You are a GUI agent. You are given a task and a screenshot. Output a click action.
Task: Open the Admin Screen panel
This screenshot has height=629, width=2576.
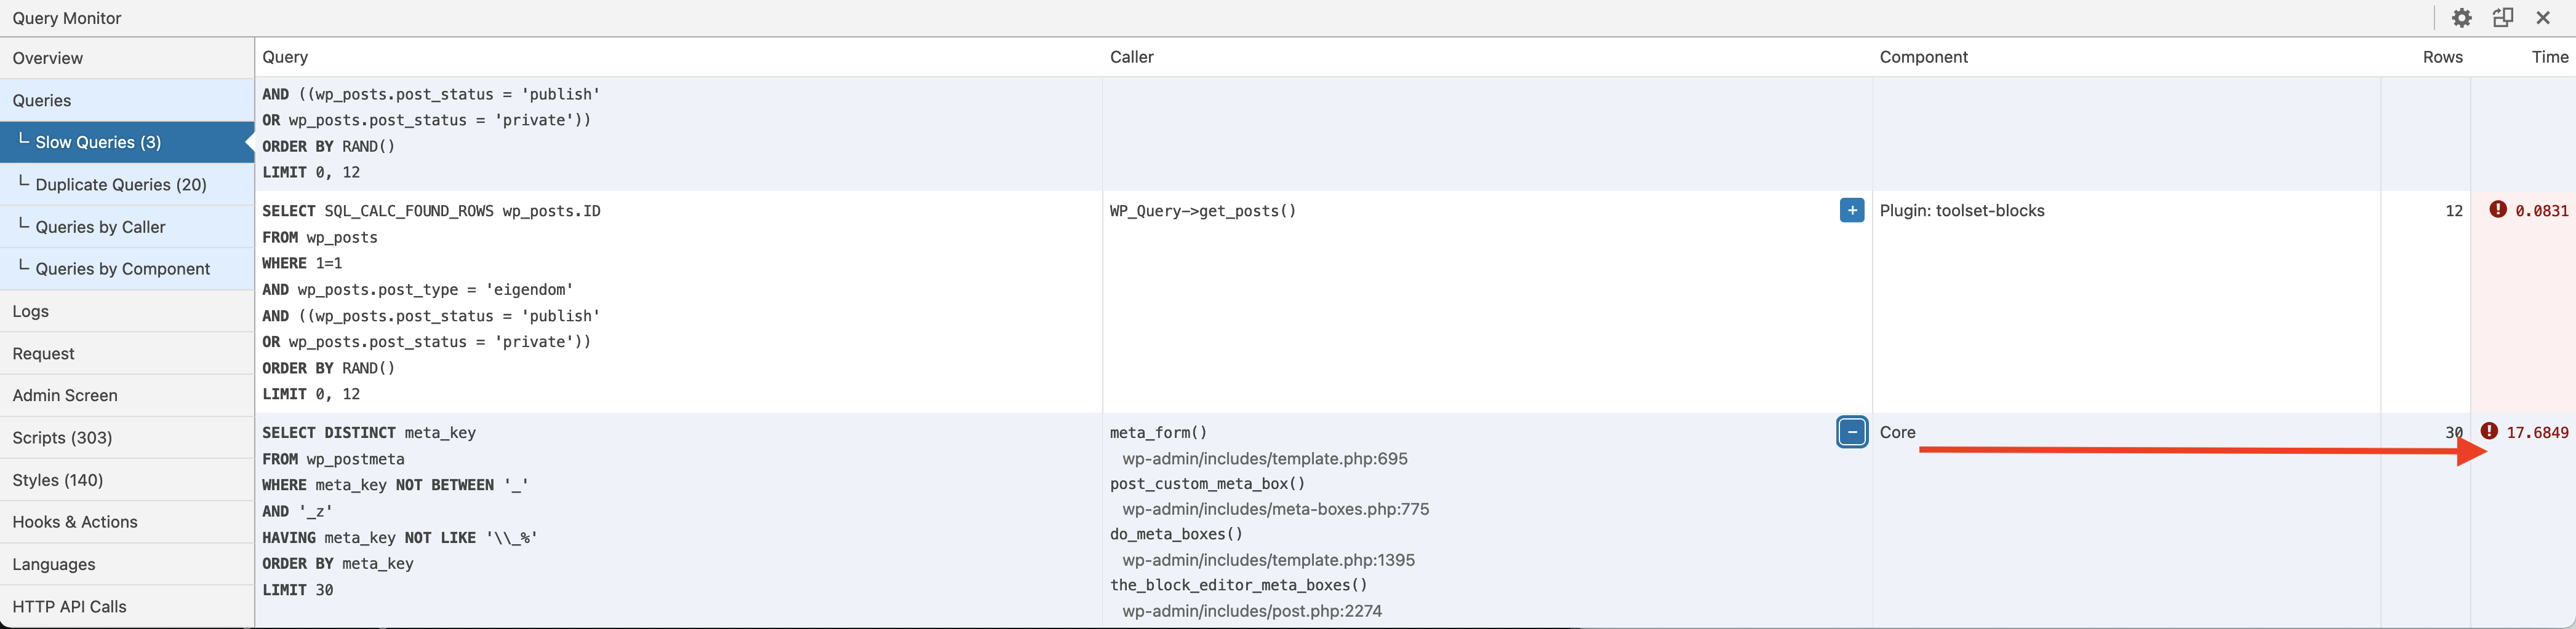(x=127, y=396)
